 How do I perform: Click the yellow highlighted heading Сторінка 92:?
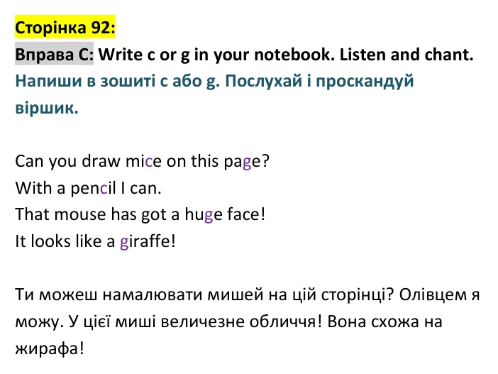(x=65, y=28)
